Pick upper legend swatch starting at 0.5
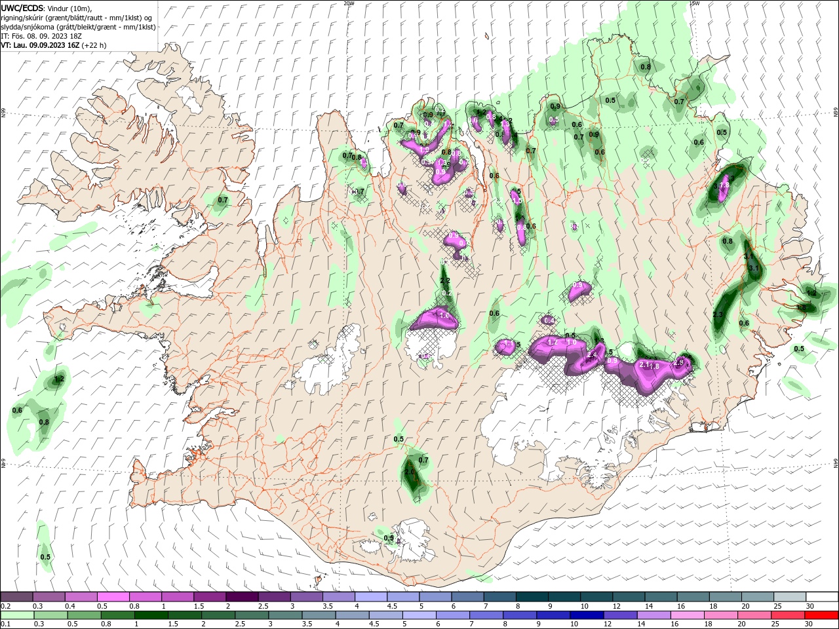Screen dimensions: 839x629 coord(113,597)
